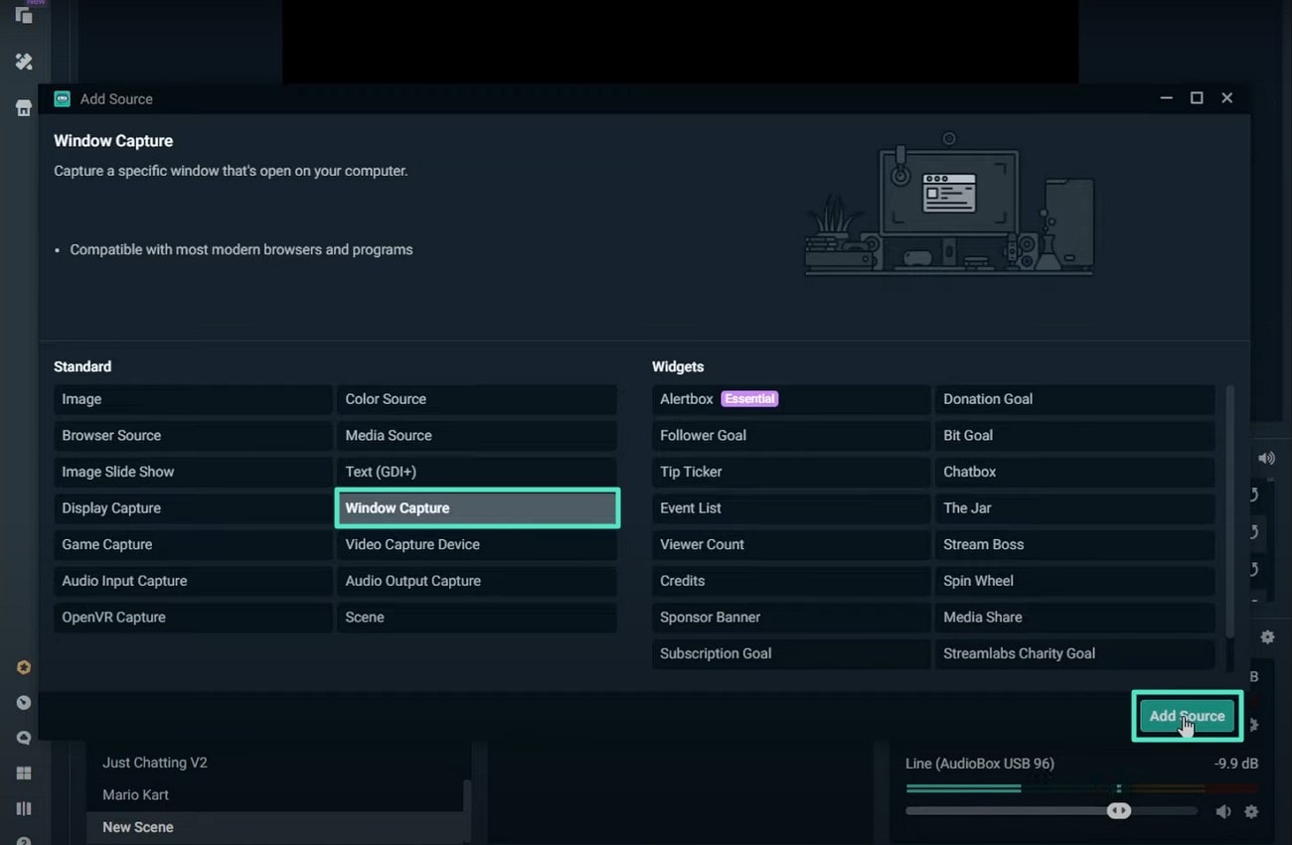
Task: Click the Line (AudioBox USB 96) label
Action: click(x=980, y=764)
